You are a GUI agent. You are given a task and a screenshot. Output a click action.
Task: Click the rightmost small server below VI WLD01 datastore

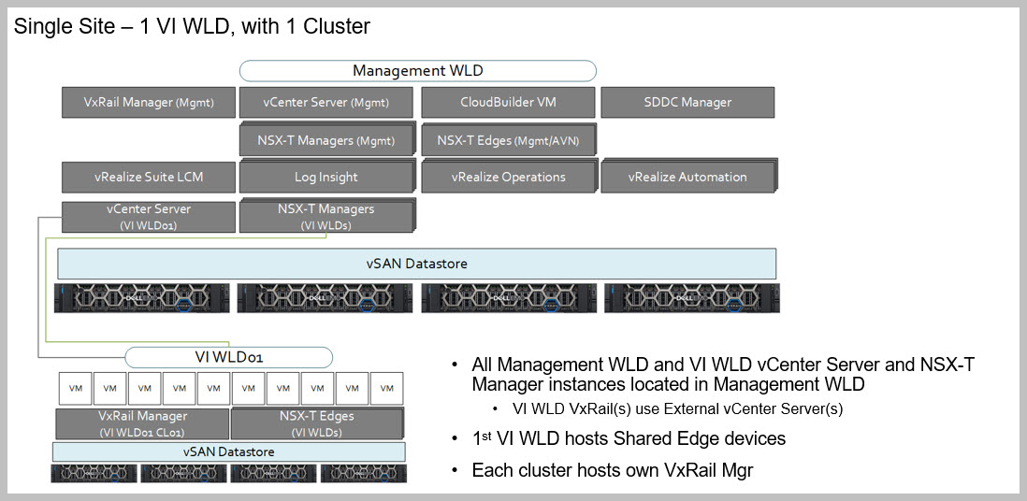(363, 473)
